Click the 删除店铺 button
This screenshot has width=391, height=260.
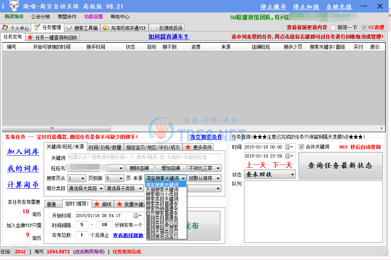[140, 168]
